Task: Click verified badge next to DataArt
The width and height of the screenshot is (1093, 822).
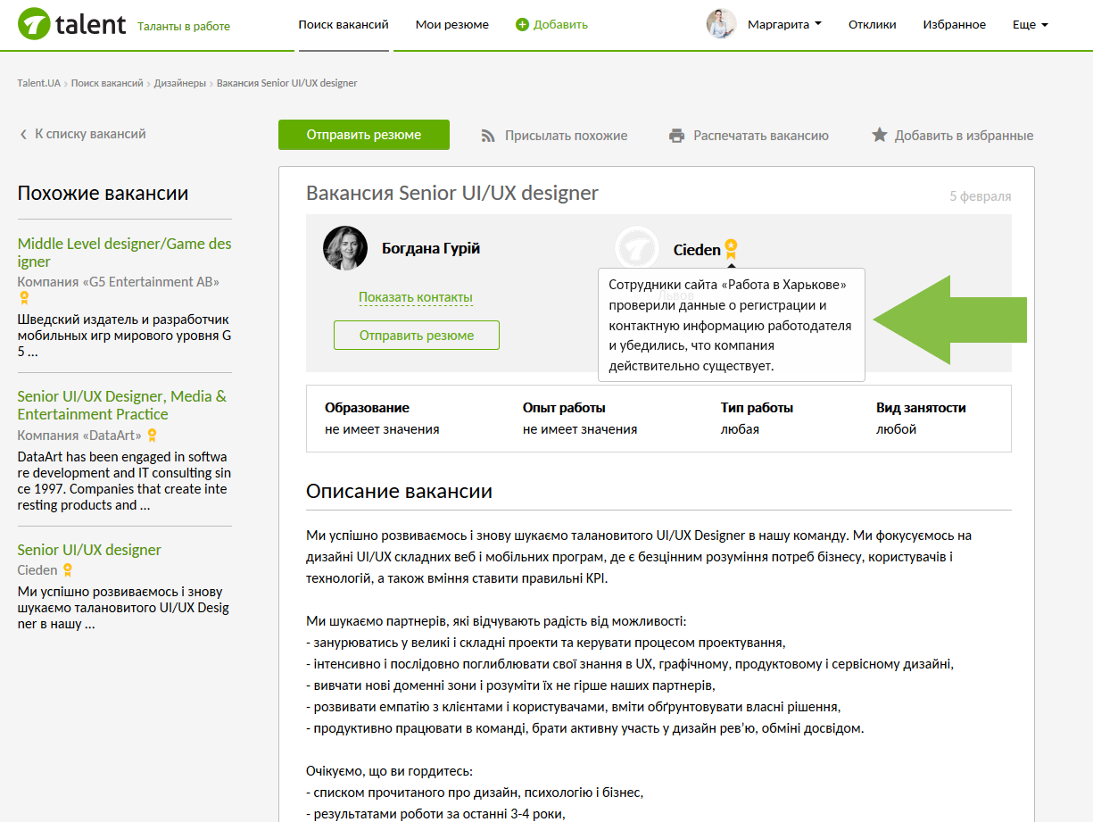Action: (153, 436)
